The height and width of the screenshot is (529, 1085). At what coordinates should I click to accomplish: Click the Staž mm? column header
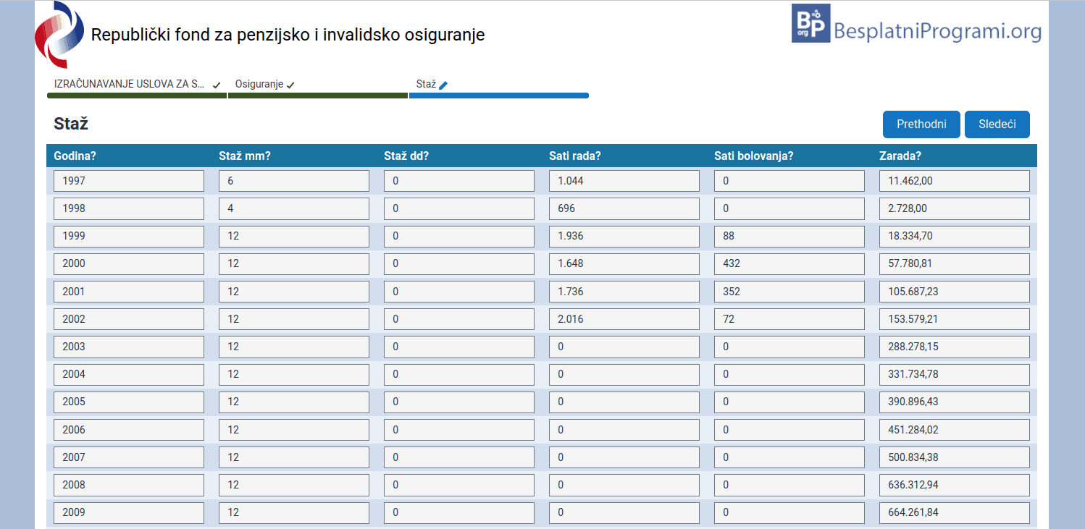tap(245, 156)
